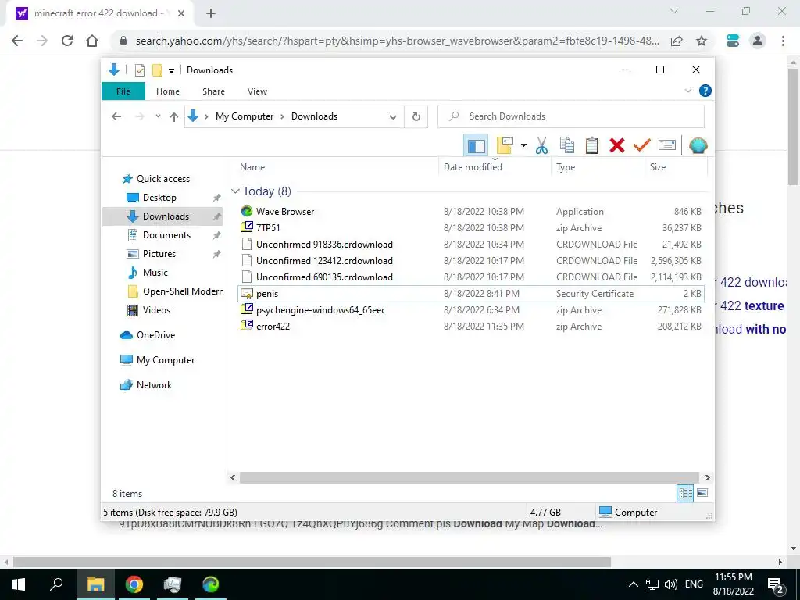Screen dimensions: 800x600
Task: Open Chrome from the Windows taskbar
Action: [134, 584]
